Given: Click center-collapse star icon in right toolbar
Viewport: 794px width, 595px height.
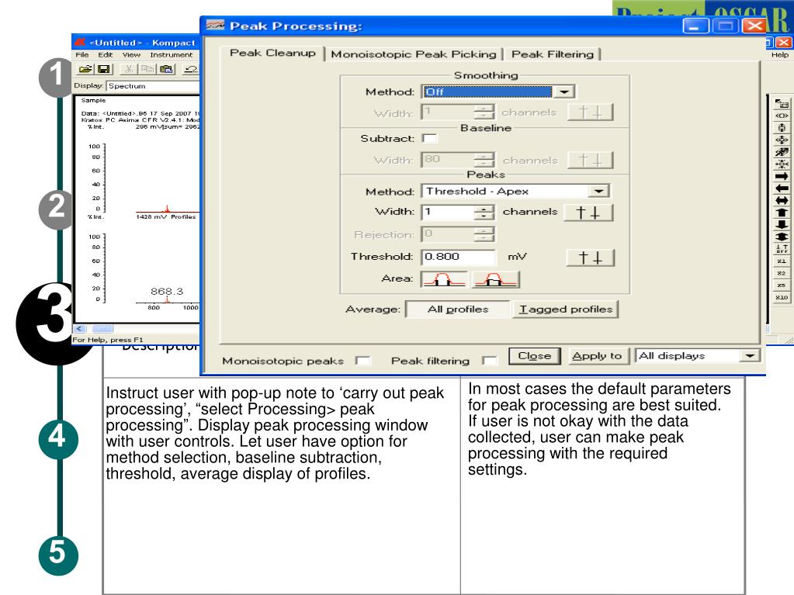Looking at the screenshot, I should (782, 164).
